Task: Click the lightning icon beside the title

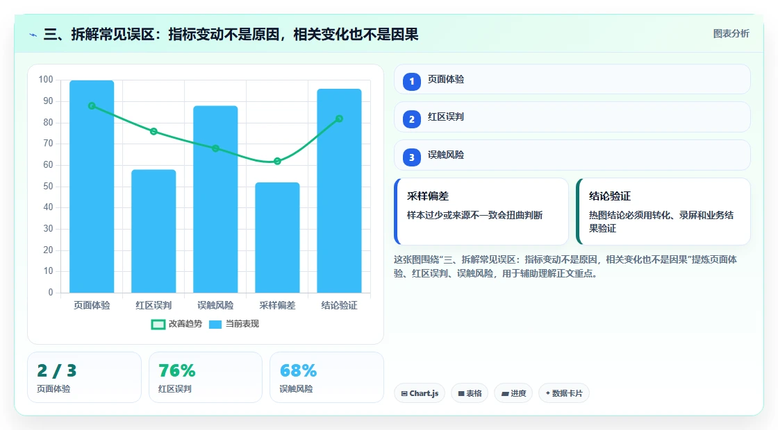Action: point(33,35)
